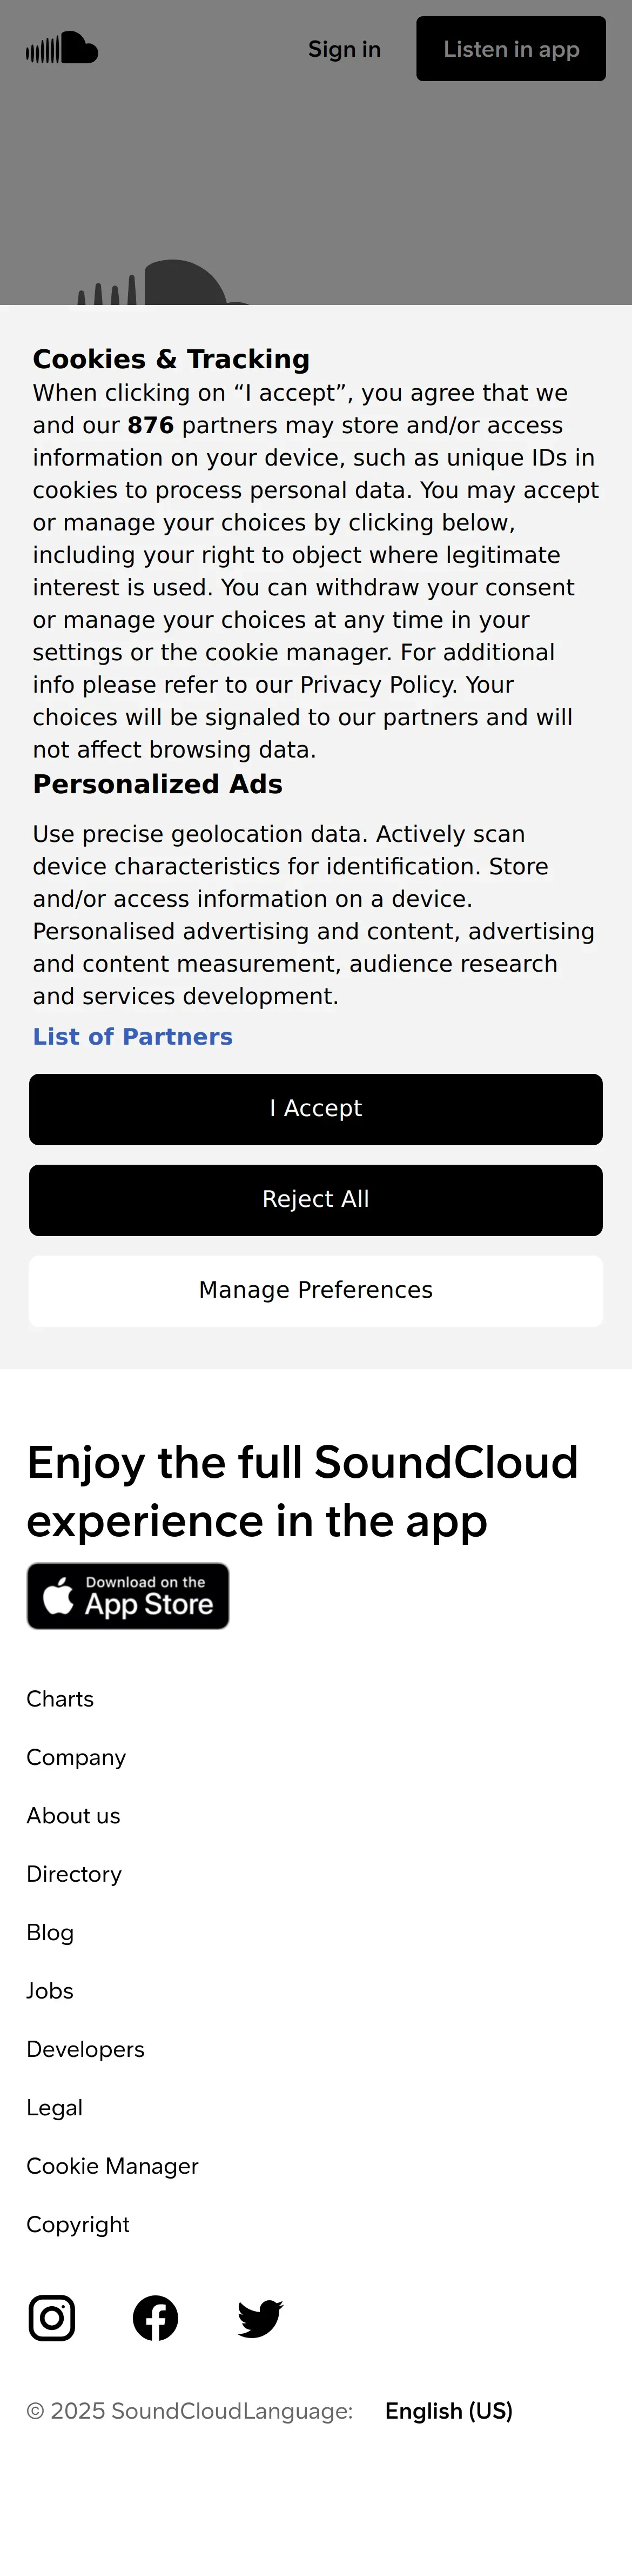Open the Jobs footer link
632x2576 pixels.
coord(50,1991)
